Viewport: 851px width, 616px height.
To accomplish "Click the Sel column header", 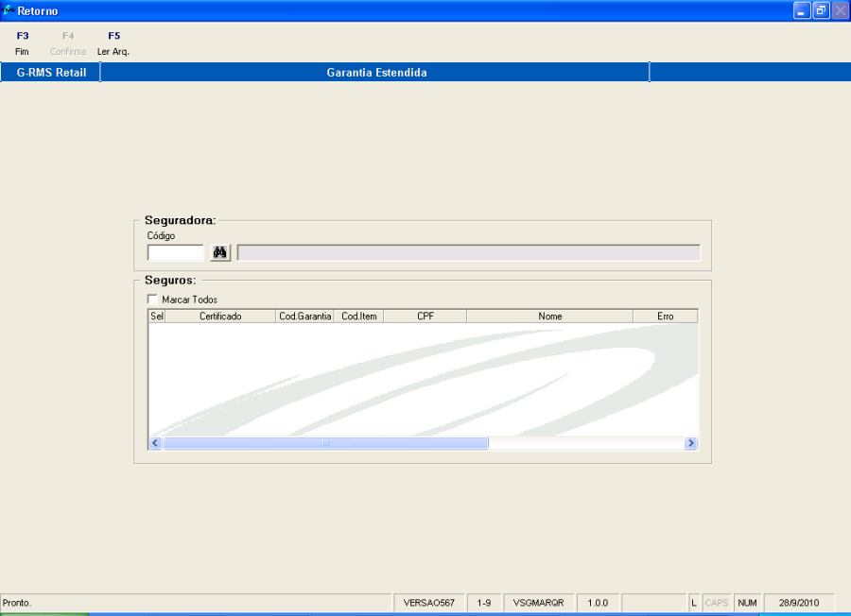I will 156,317.
